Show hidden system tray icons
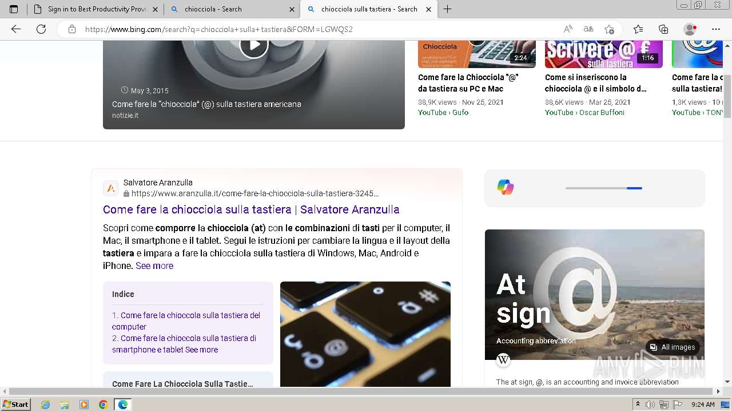The width and height of the screenshot is (732, 412). [x=638, y=405]
